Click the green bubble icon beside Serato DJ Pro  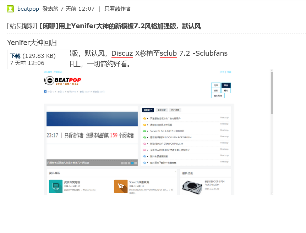tap(145, 131)
